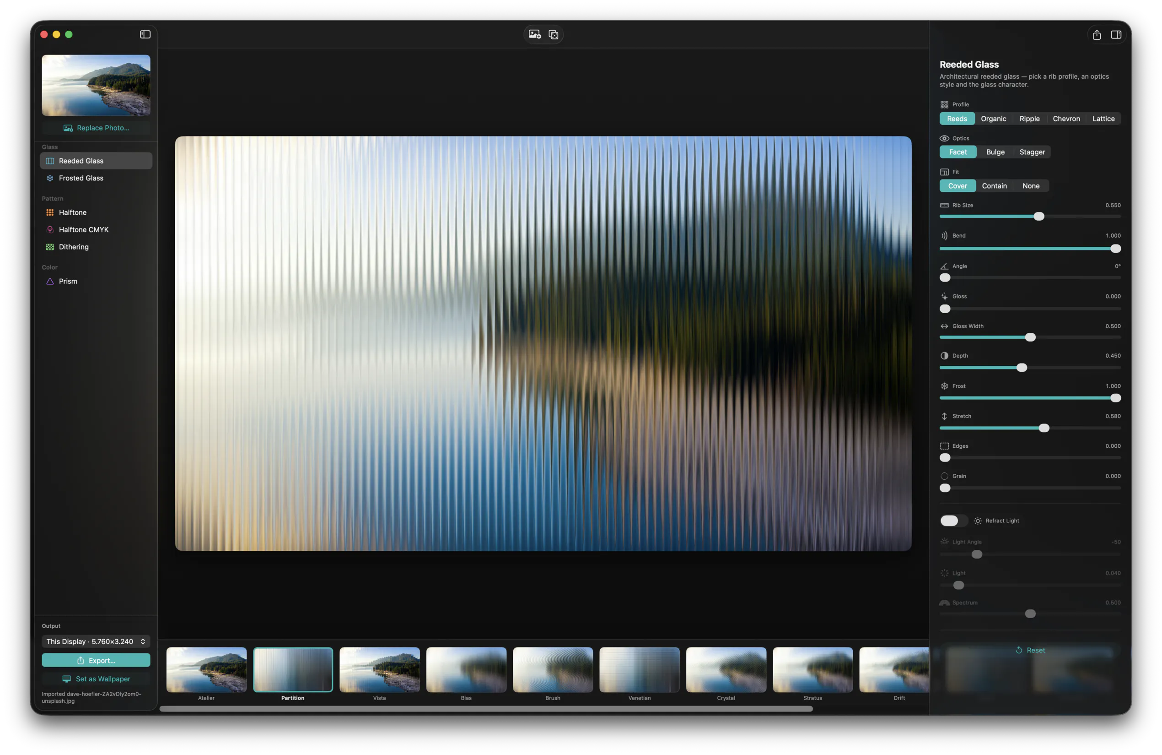Viewport: 1162px width, 755px height.
Task: Enable the Refract Light switch
Action: coord(953,521)
